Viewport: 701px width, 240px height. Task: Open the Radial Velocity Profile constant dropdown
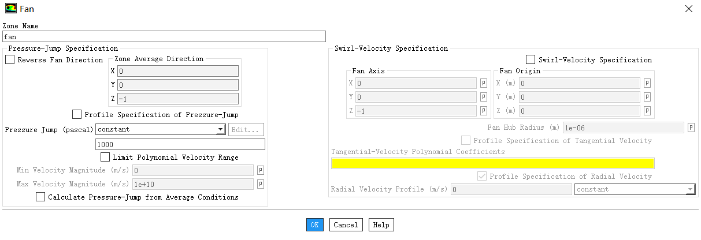coord(635,189)
